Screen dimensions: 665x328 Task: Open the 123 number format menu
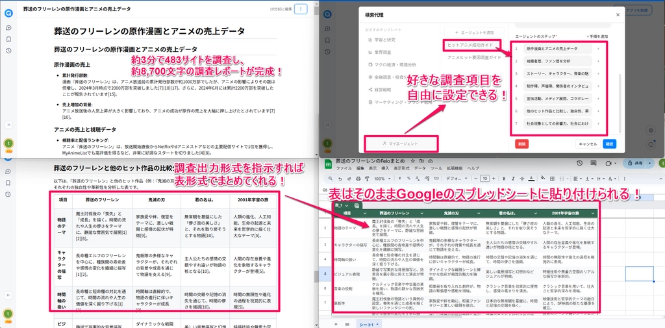point(436,179)
